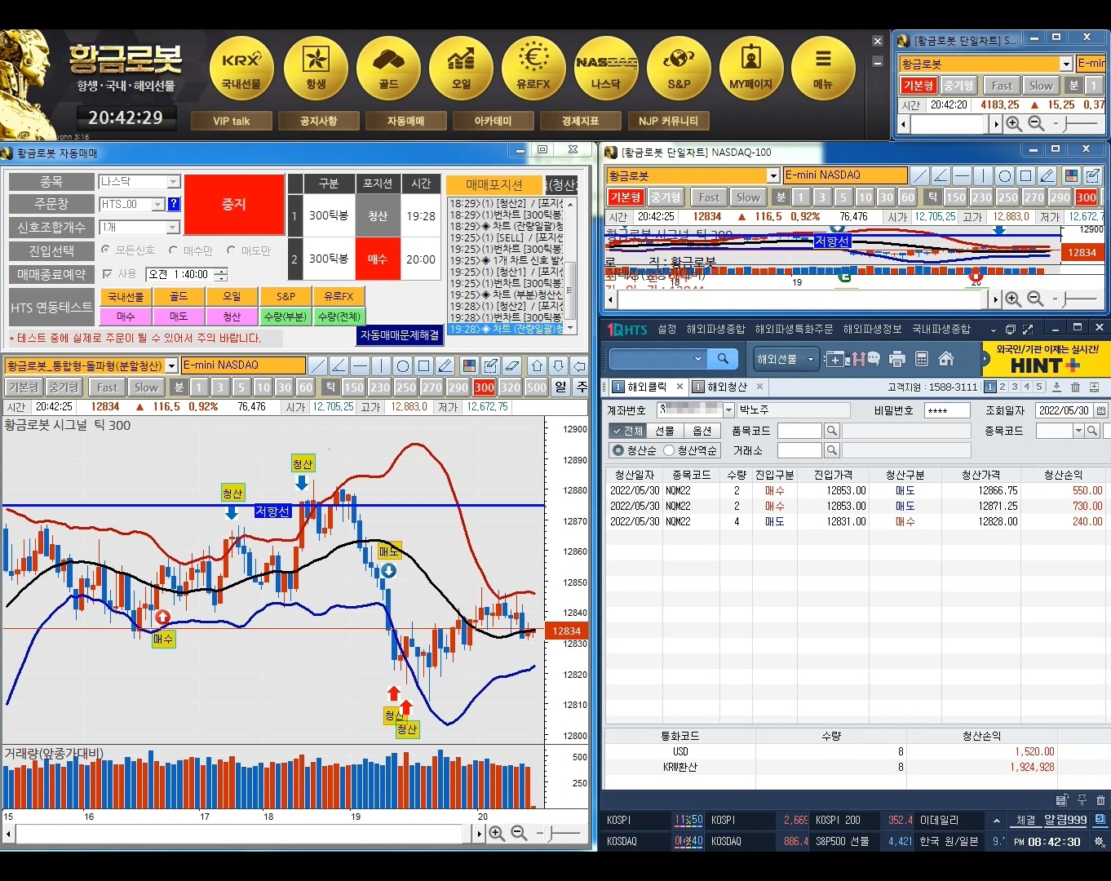Click the 수량(전체) test button

coord(339,316)
